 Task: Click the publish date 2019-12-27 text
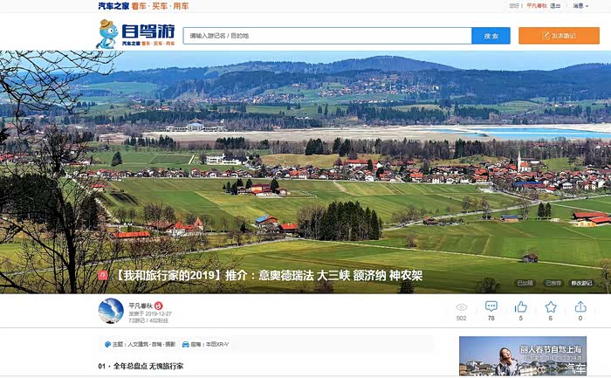[158, 313]
